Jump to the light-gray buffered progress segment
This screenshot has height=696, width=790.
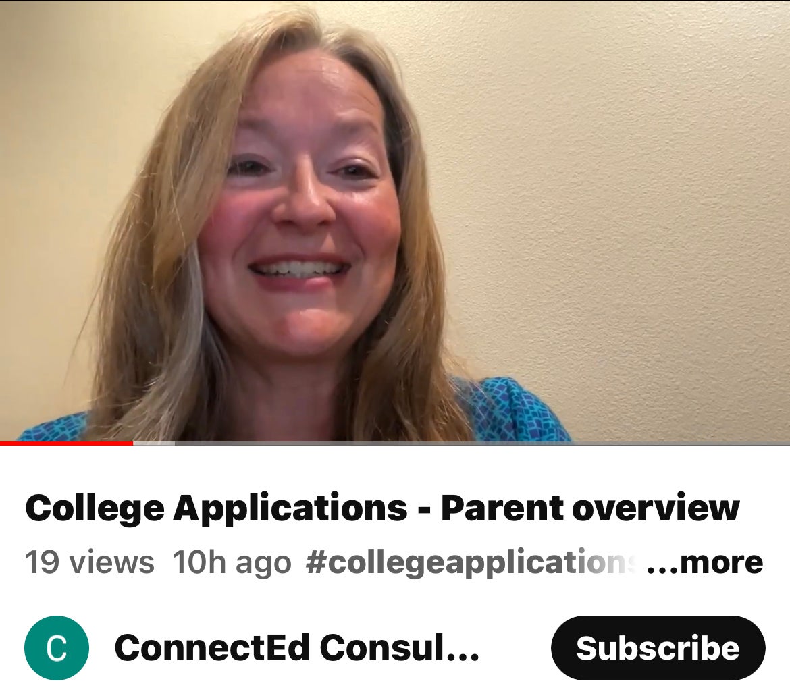tap(154, 443)
